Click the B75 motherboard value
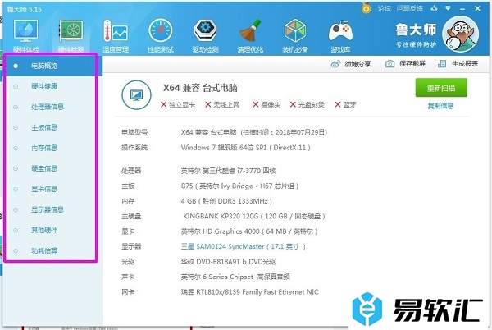Viewport: 492px width, 330px height. (239, 186)
